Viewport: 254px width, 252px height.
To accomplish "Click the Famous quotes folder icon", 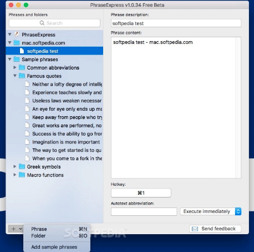I will (x=22, y=76).
